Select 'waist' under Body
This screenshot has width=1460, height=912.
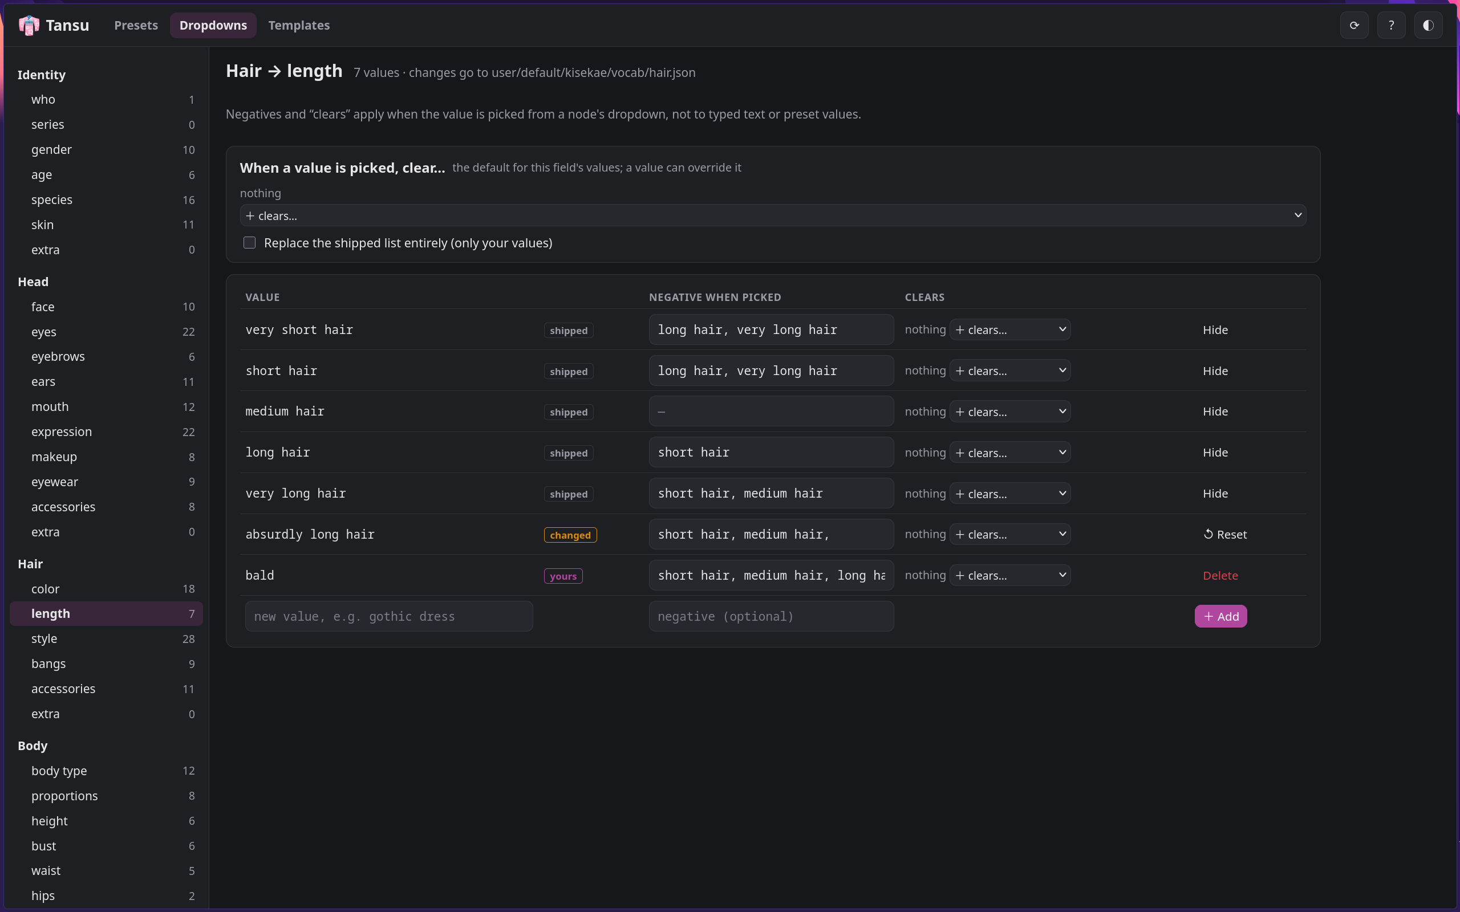pyautogui.click(x=106, y=870)
